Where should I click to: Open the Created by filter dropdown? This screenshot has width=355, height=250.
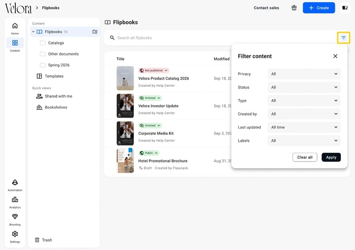point(304,114)
